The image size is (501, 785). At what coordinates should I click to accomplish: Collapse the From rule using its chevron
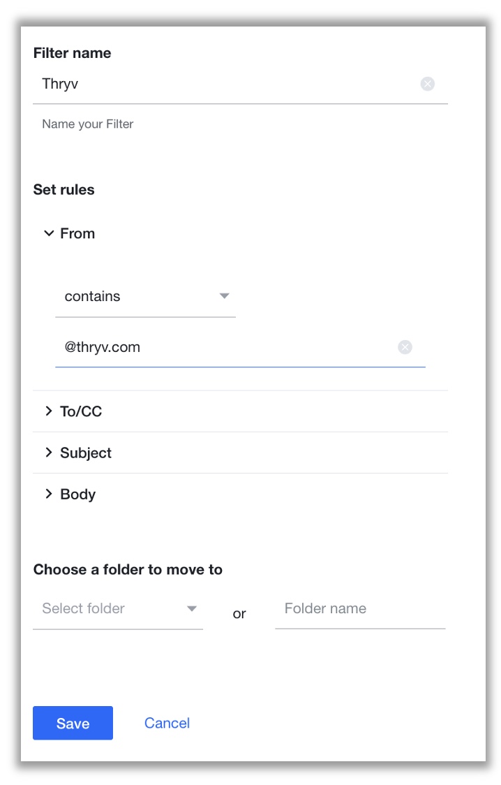coord(49,233)
